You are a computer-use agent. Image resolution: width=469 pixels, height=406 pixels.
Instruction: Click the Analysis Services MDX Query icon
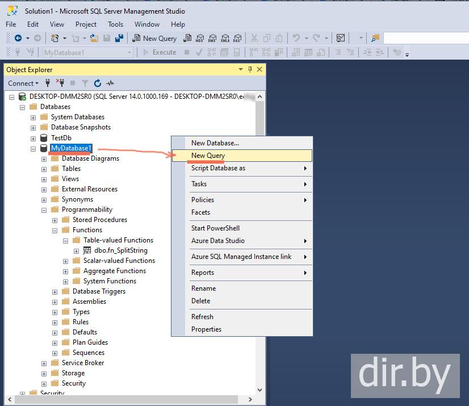200,38
